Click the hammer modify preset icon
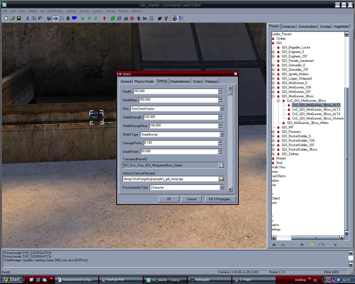This screenshot has width=355, height=284. (x=302, y=245)
